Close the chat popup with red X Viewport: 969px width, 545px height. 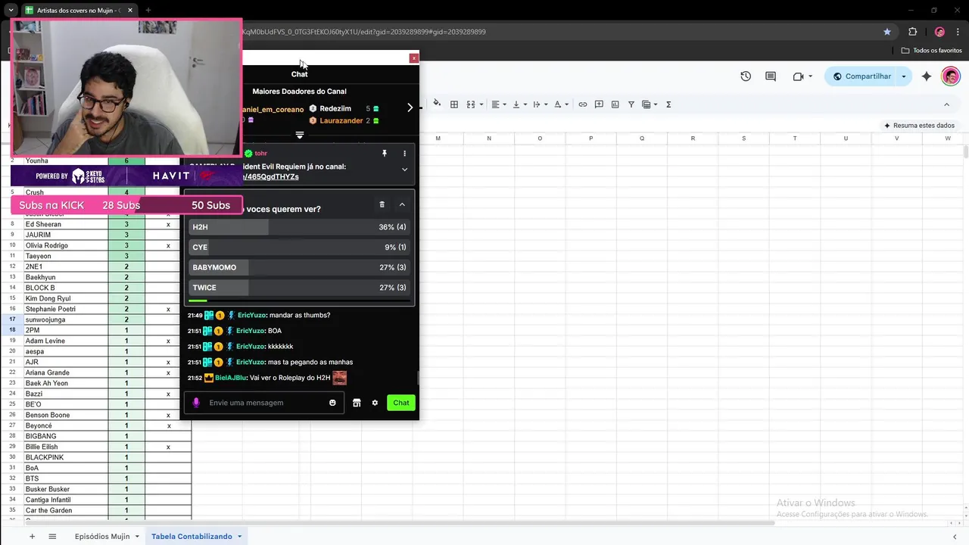click(x=413, y=58)
